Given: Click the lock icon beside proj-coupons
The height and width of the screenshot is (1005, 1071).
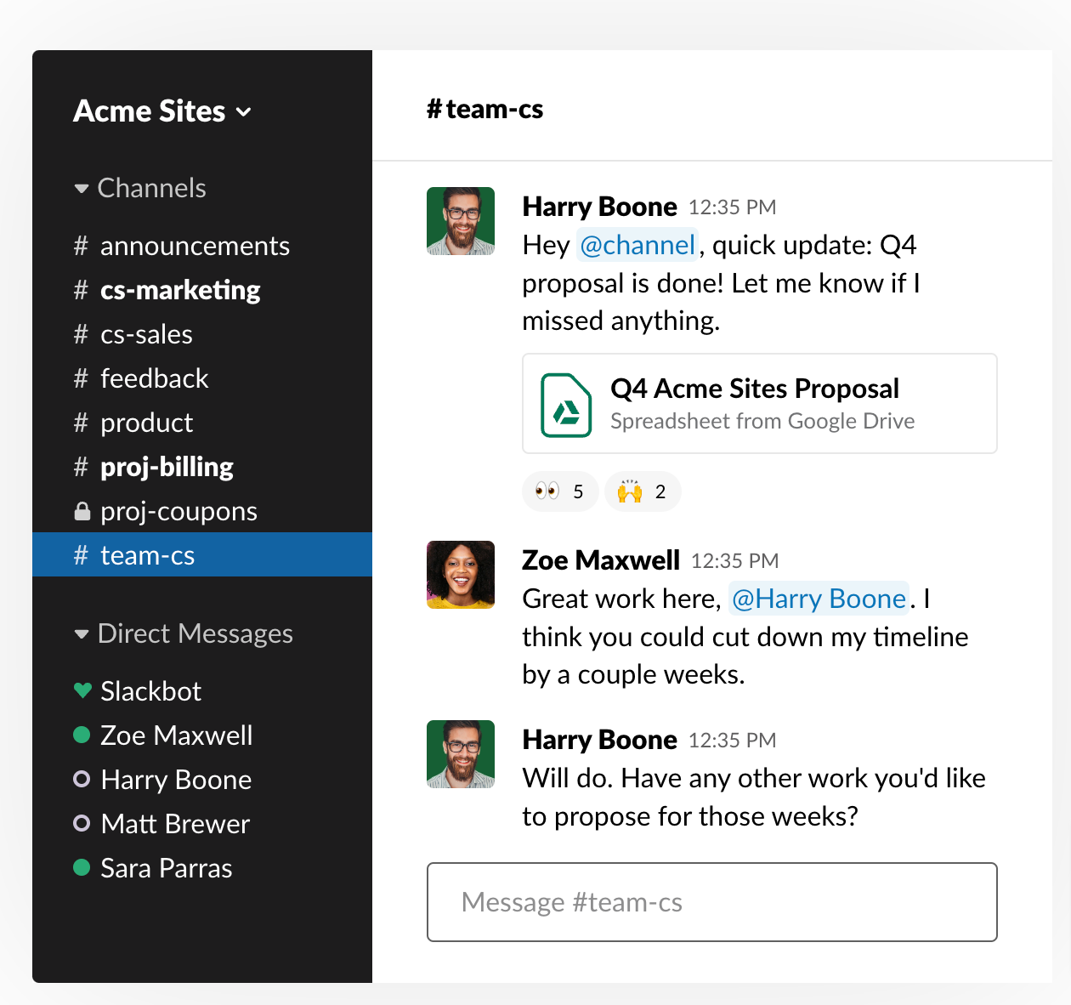Looking at the screenshot, I should coord(81,510).
